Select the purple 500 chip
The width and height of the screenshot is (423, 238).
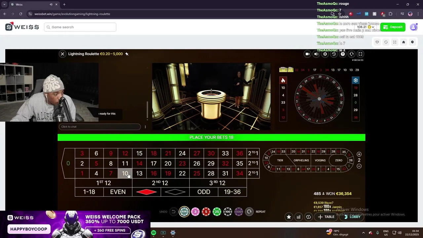(x=239, y=212)
